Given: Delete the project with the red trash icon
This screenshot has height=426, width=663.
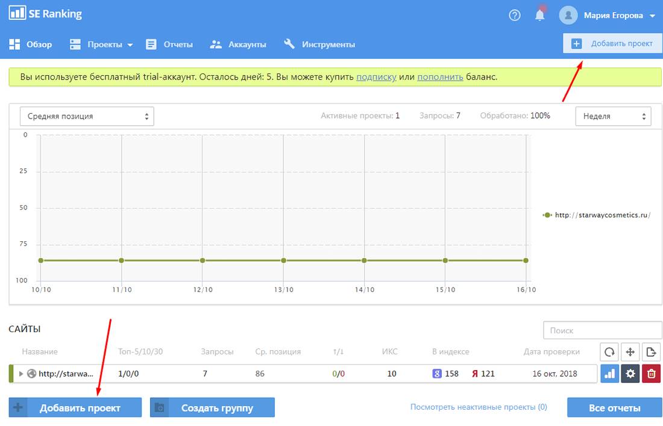Looking at the screenshot, I should (x=651, y=374).
